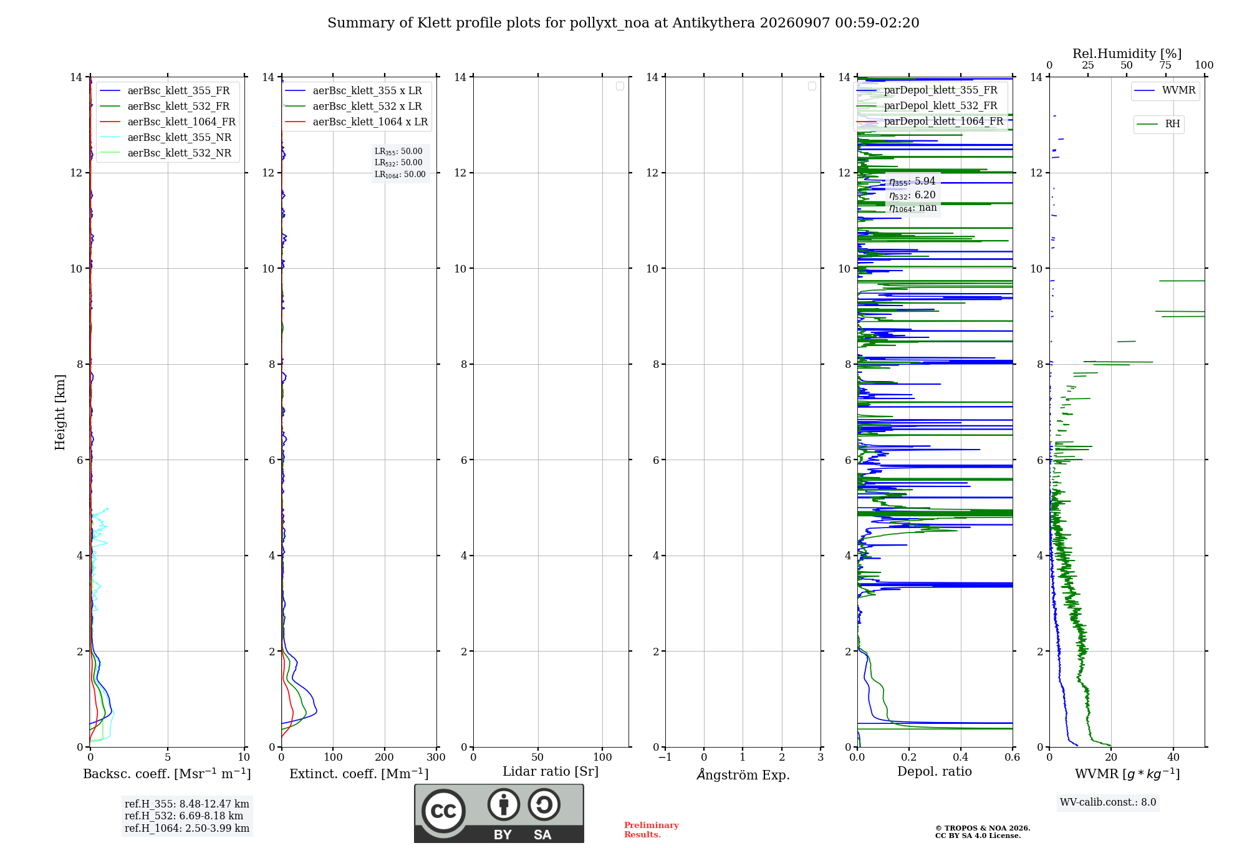Click the Height [km] axis label
Screen dimensions: 1247x848
point(60,412)
